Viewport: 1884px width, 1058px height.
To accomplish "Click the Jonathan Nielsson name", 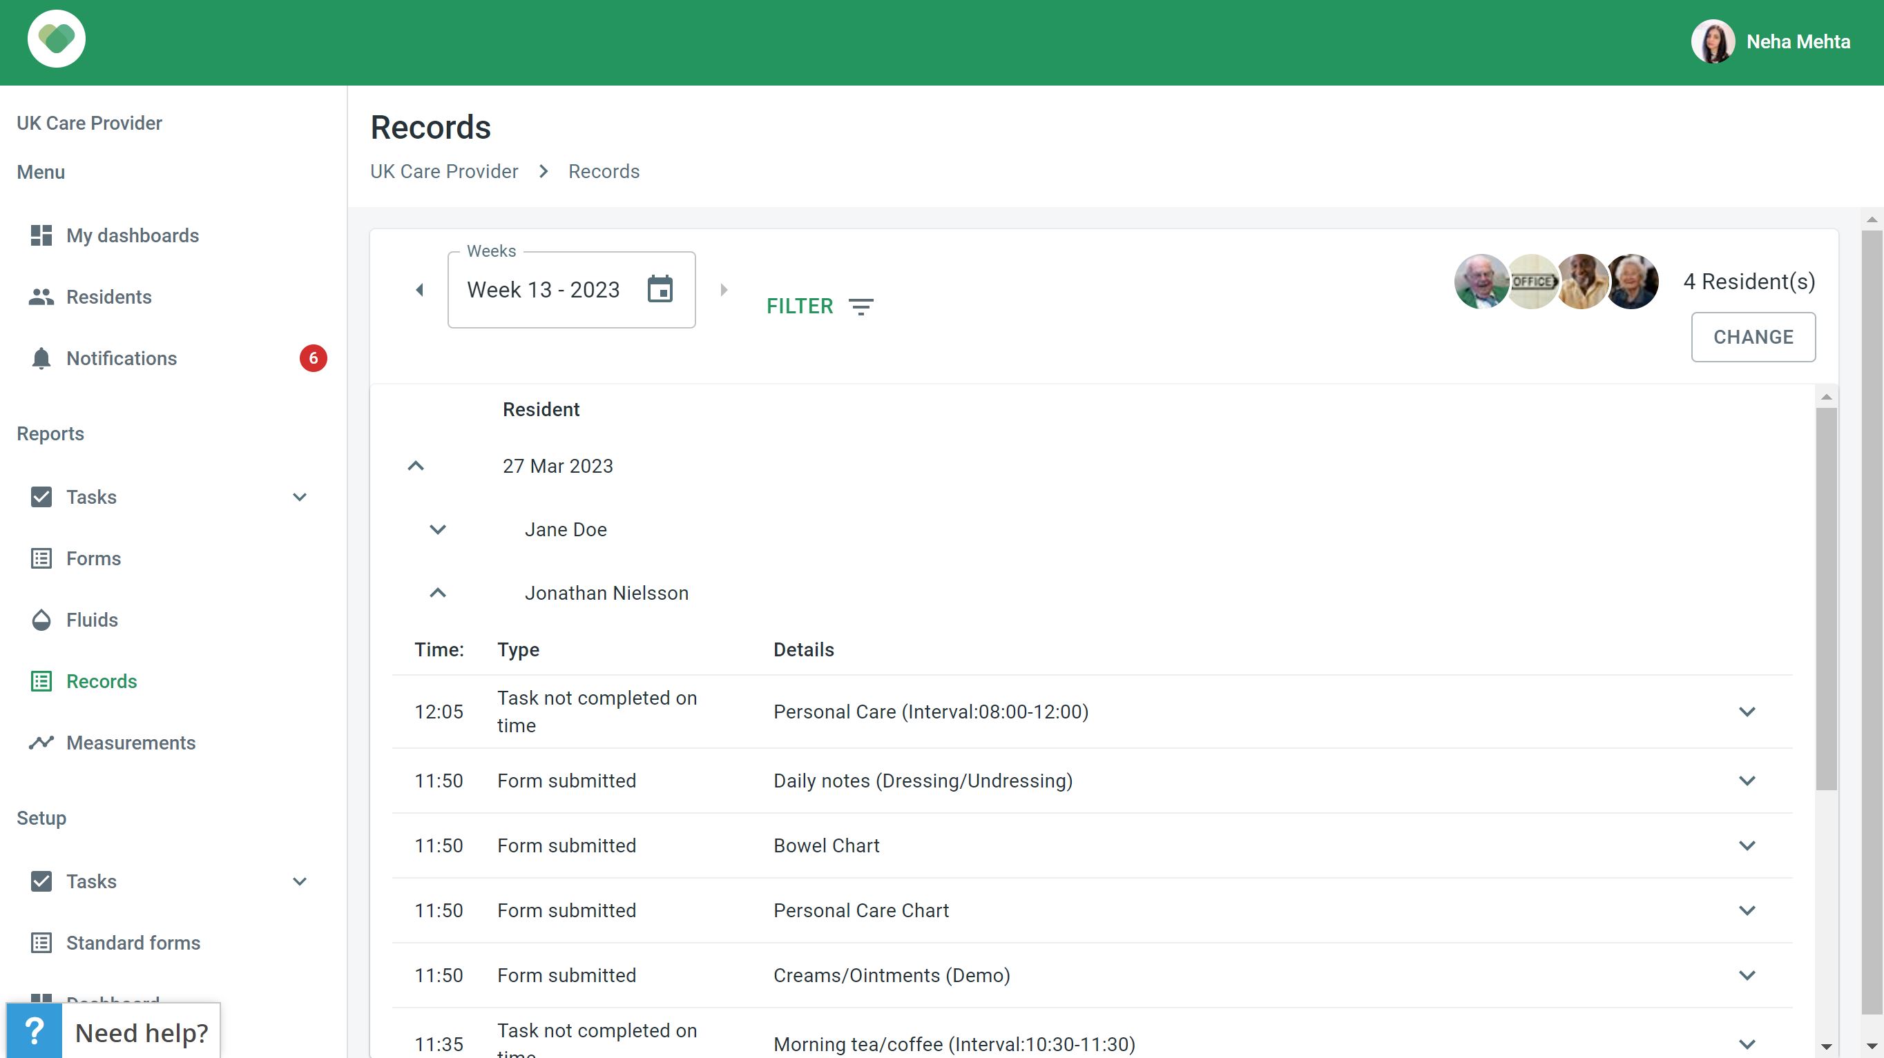I will tap(606, 593).
